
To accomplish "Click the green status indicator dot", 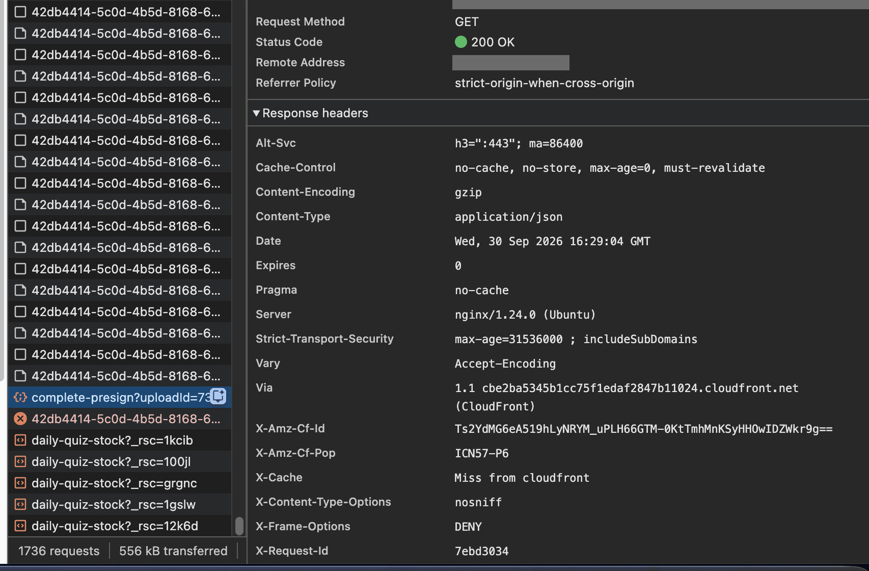I will [460, 42].
